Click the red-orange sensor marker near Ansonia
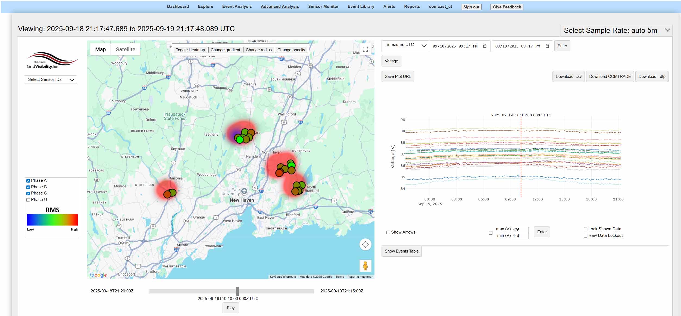The image size is (681, 316). (x=167, y=194)
